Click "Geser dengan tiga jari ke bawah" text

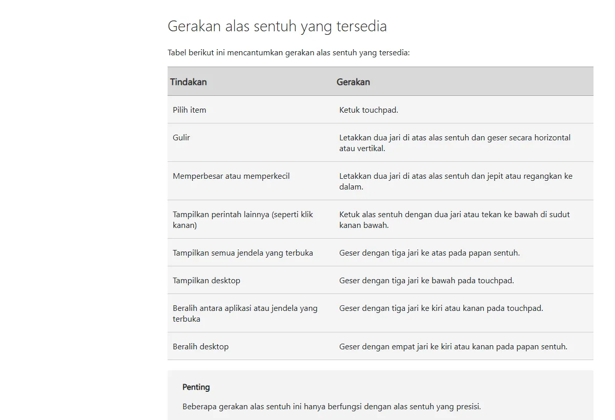coord(426,280)
